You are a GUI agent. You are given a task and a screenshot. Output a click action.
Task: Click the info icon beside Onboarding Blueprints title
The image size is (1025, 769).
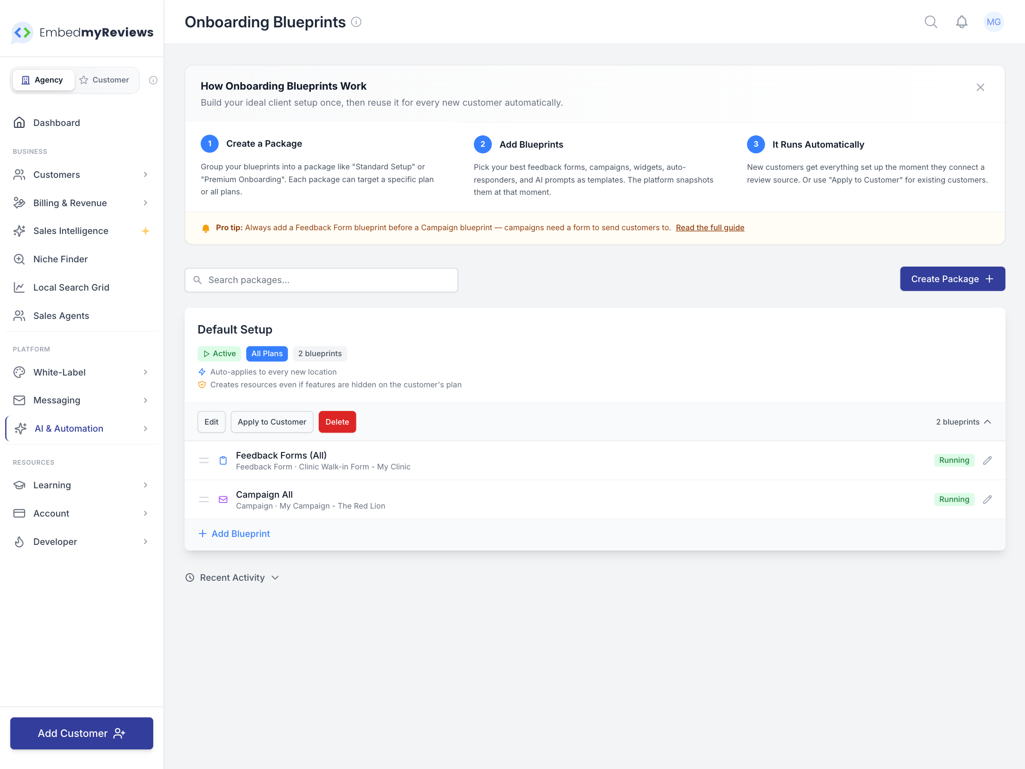click(356, 22)
